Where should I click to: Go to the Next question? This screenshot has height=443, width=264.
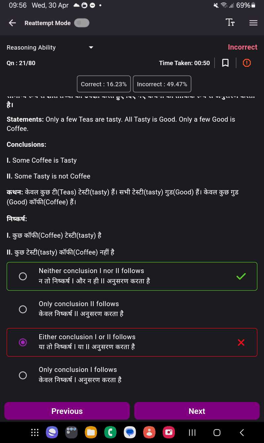point(197,411)
